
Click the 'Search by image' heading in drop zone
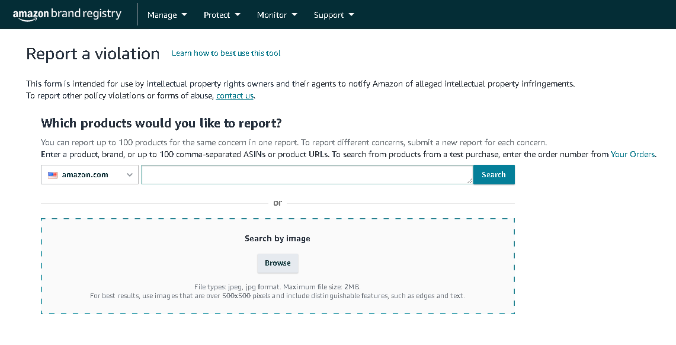click(277, 238)
